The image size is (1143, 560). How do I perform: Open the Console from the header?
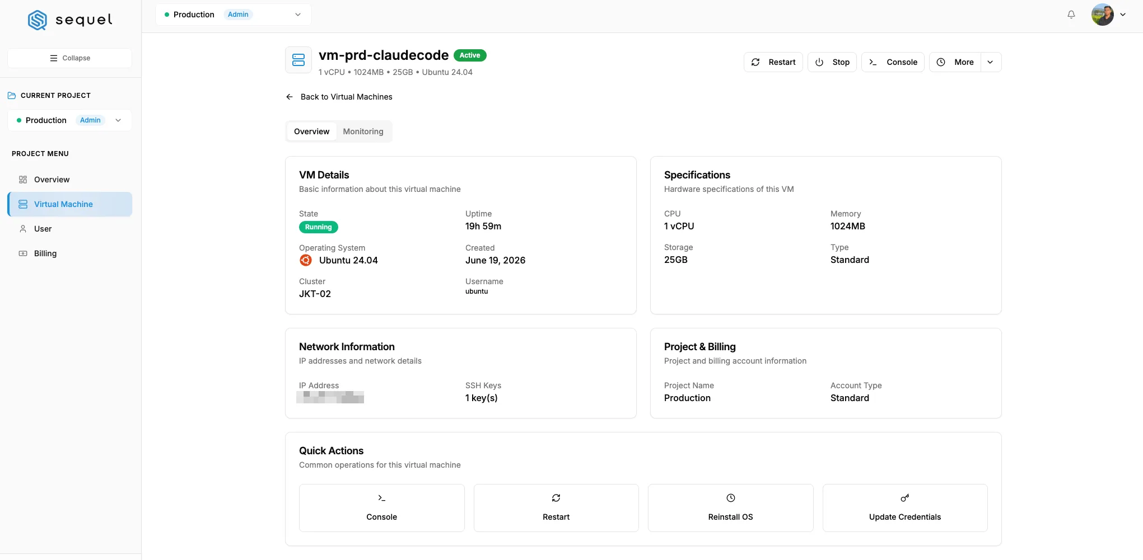point(893,62)
